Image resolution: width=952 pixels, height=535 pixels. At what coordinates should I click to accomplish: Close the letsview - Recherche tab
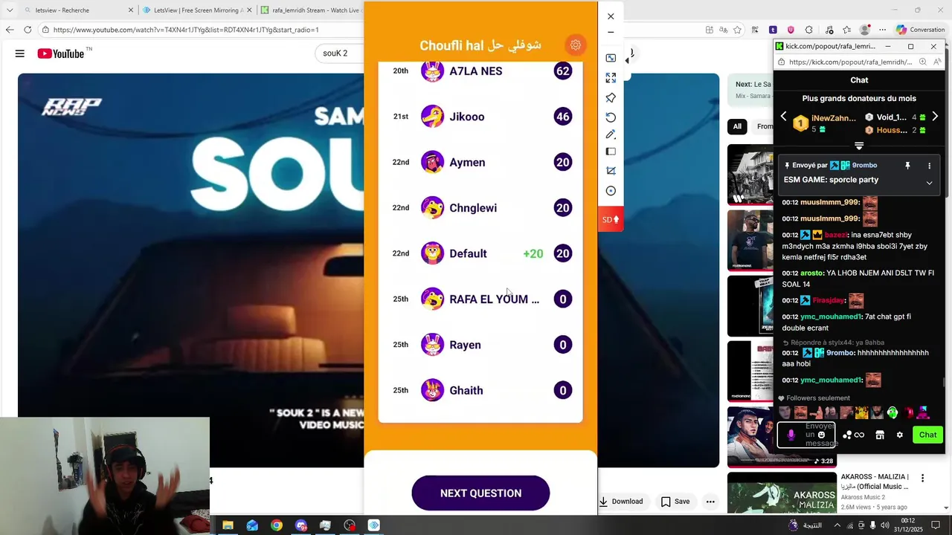coord(131,10)
